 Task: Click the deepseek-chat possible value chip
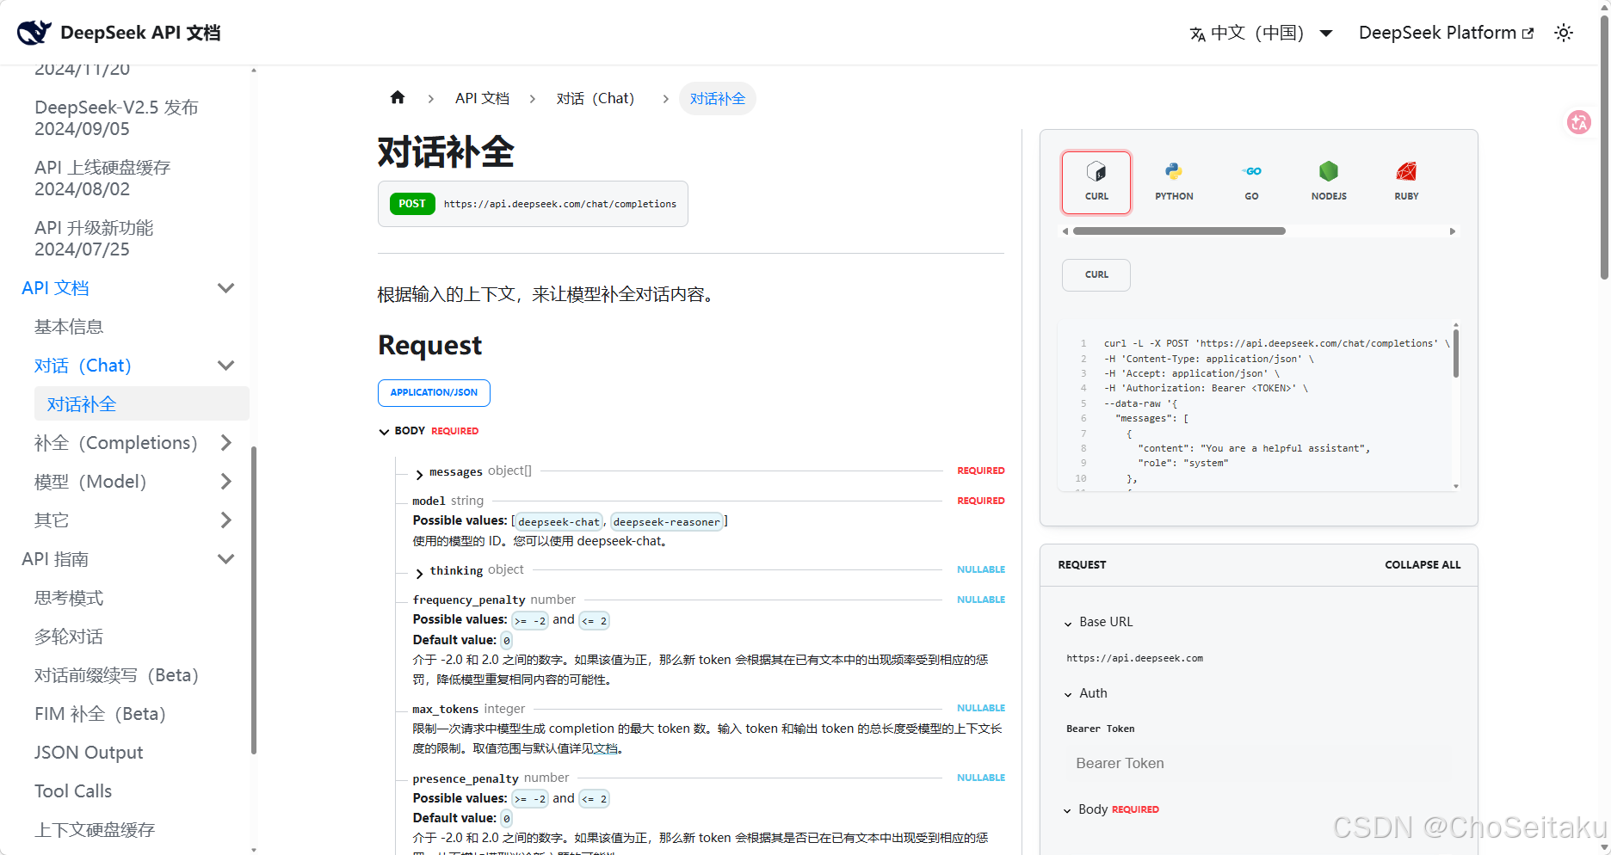tap(559, 521)
